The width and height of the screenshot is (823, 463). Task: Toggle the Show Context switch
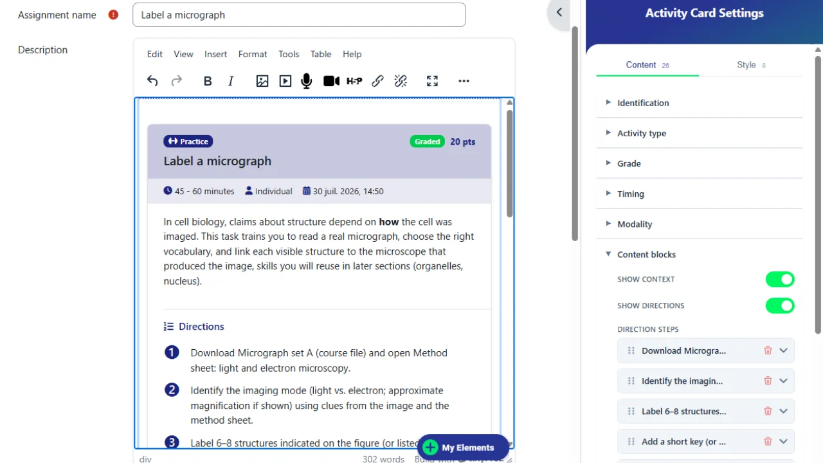pyautogui.click(x=780, y=279)
